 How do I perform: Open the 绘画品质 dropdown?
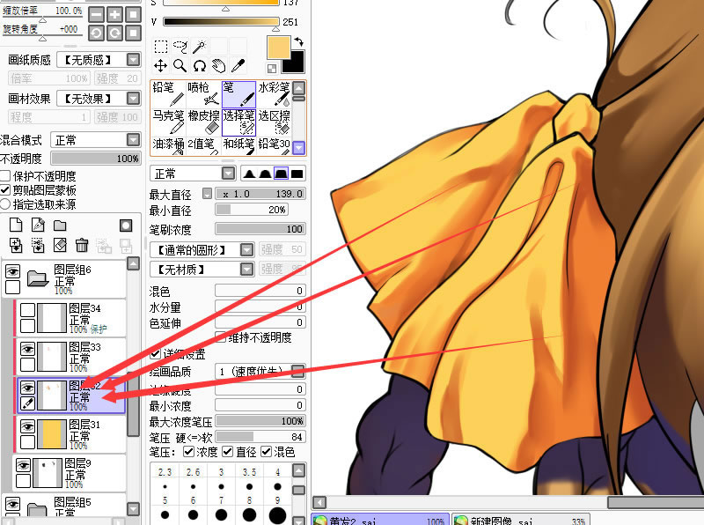point(297,371)
